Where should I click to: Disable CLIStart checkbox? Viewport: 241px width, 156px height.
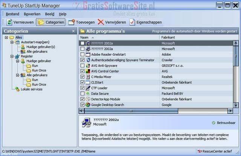click(82, 82)
